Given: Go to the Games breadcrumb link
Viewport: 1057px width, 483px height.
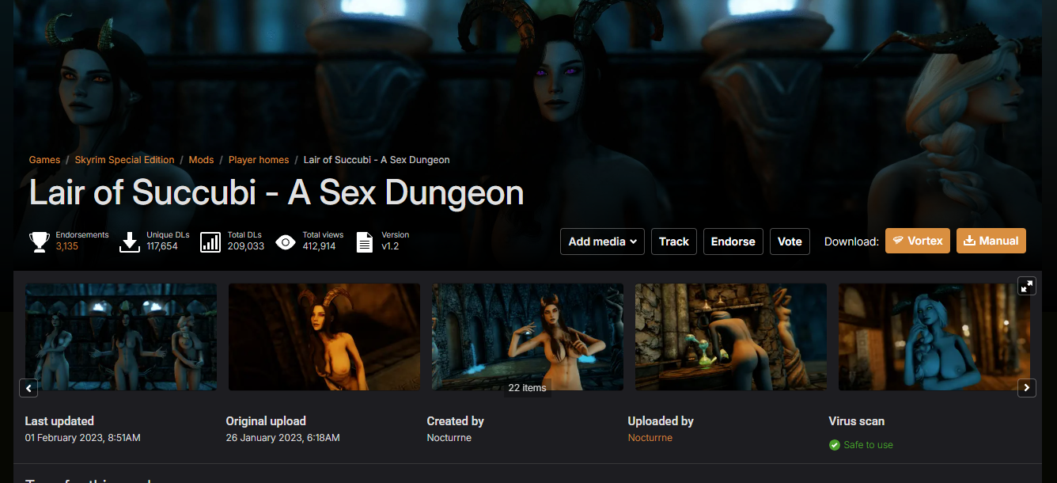Looking at the screenshot, I should pyautogui.click(x=44, y=160).
